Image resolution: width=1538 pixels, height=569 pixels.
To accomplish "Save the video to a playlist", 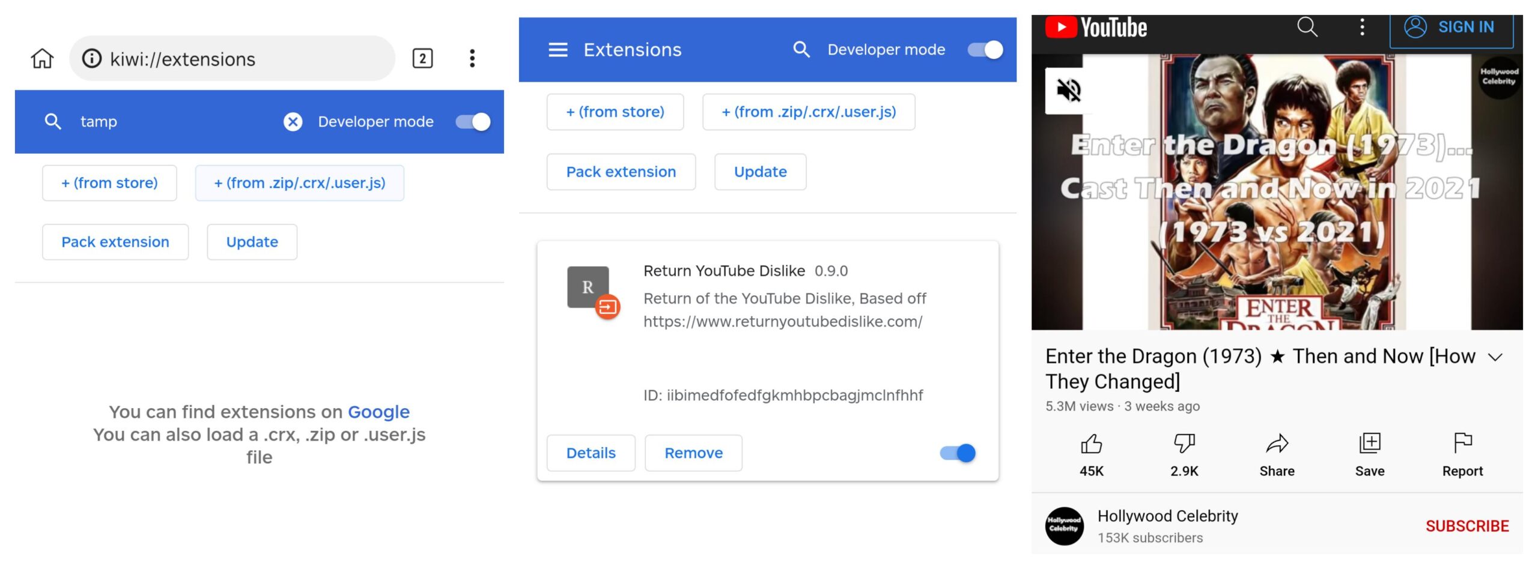I will point(1370,444).
